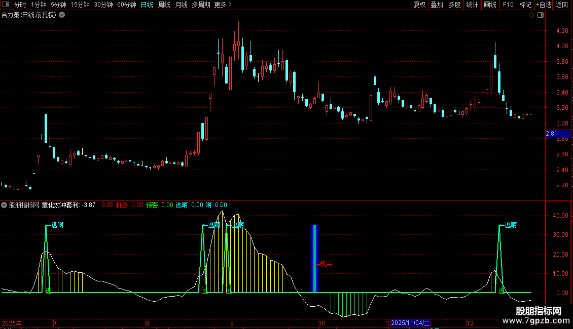
Task: Switch to 月线 monthly chart
Action: [181, 5]
